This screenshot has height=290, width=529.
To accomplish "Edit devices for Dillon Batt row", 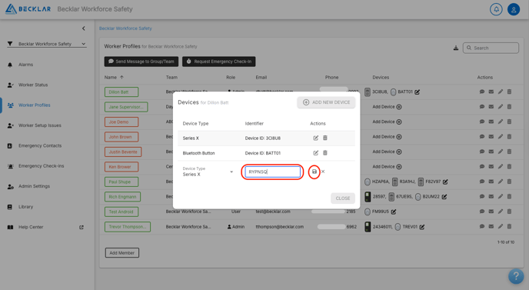I will [418, 92].
